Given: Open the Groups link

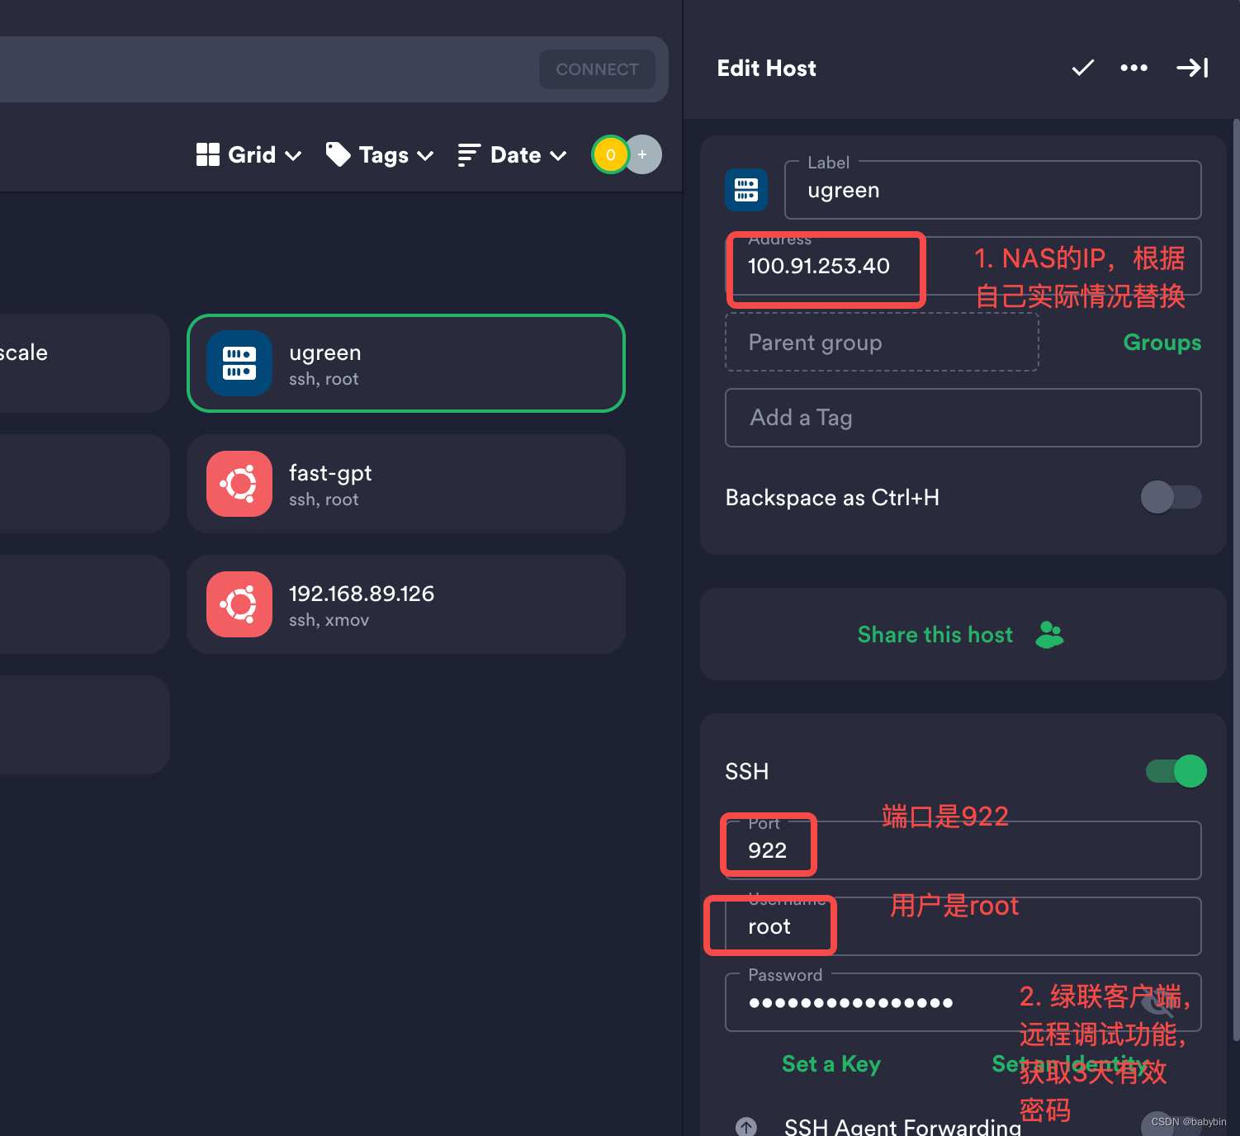Looking at the screenshot, I should pyautogui.click(x=1162, y=343).
